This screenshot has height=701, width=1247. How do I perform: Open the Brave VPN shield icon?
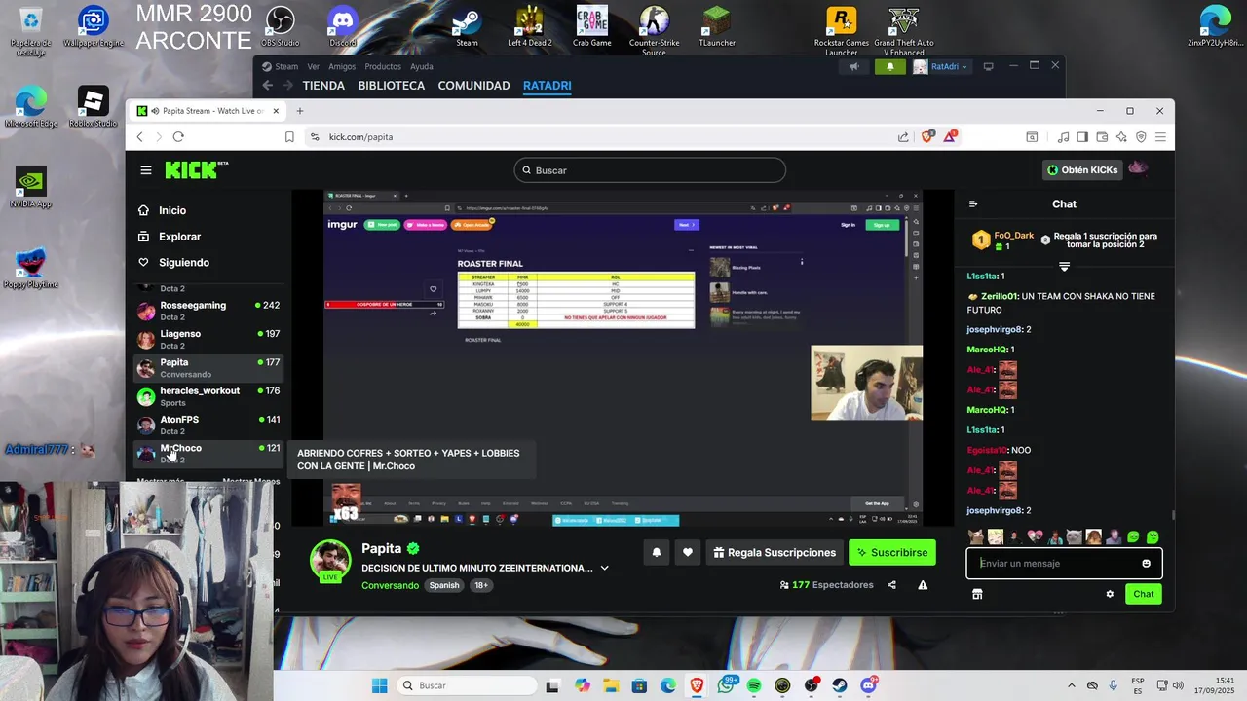tap(1141, 137)
